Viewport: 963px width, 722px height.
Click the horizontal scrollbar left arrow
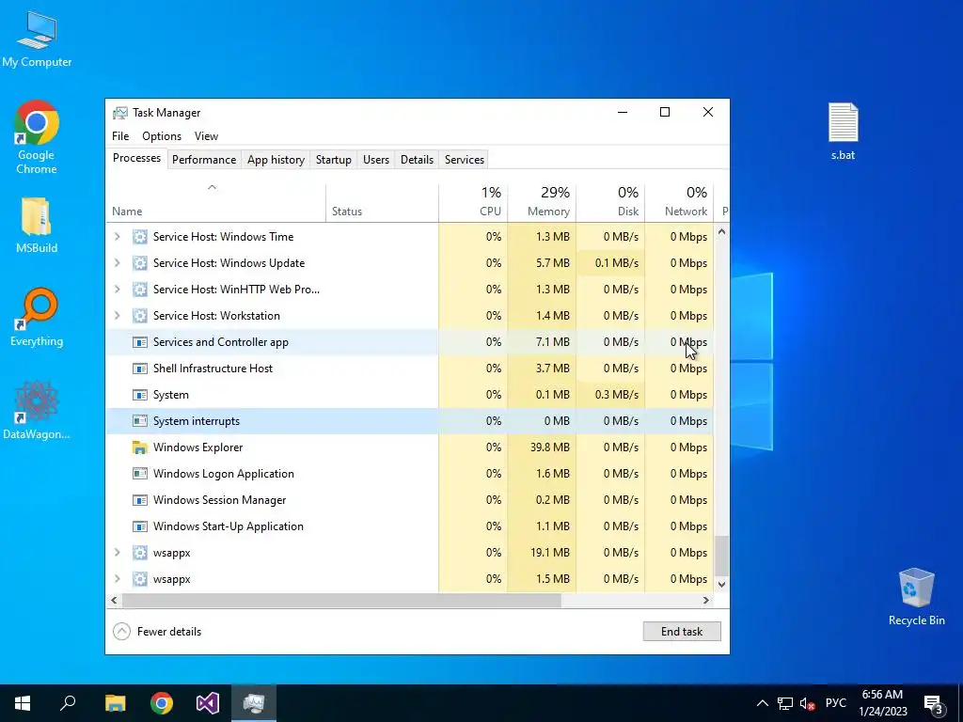[x=114, y=601]
